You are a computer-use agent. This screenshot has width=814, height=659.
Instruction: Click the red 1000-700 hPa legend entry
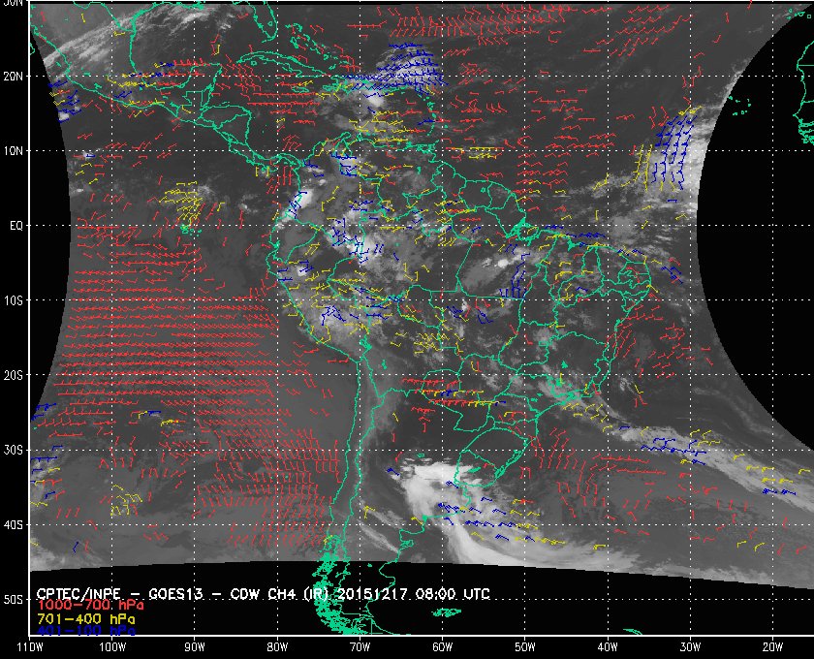[90, 606]
